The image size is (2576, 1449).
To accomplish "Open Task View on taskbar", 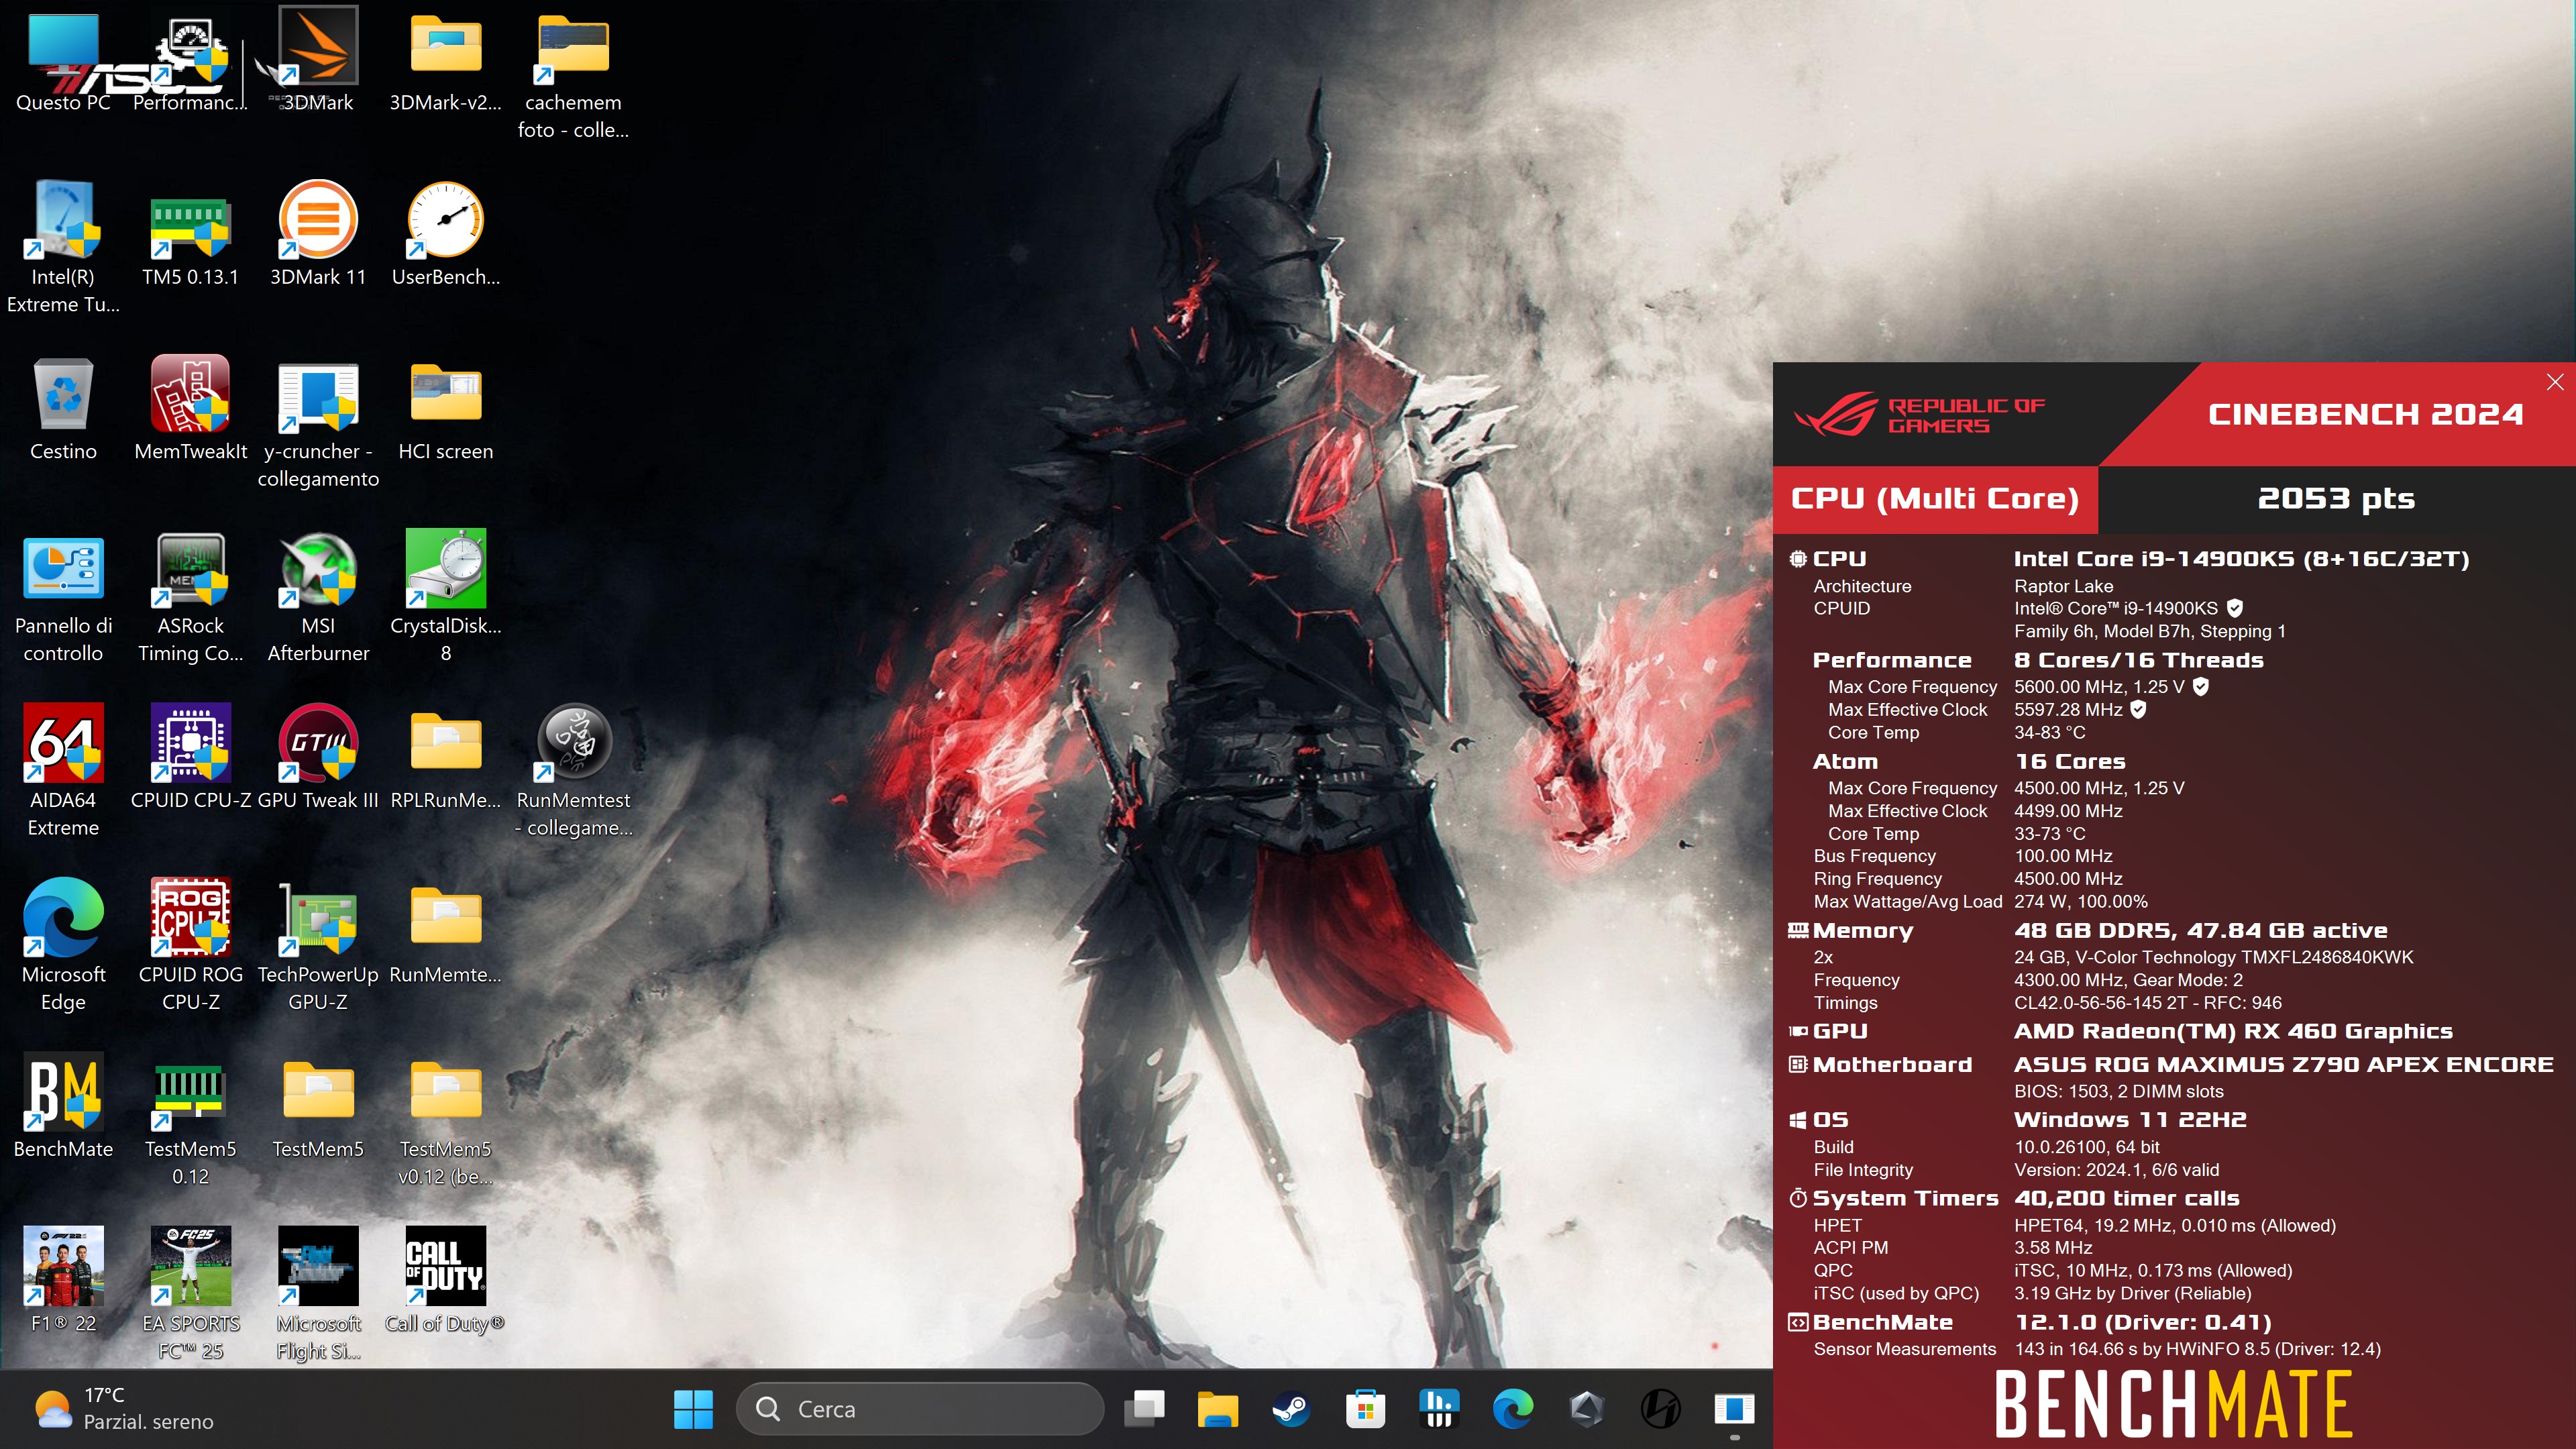I will point(1144,1409).
